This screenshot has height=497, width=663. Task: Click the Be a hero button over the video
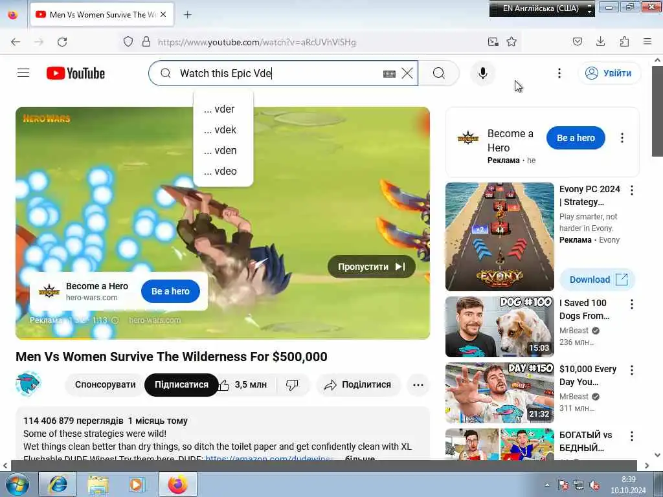pos(170,291)
